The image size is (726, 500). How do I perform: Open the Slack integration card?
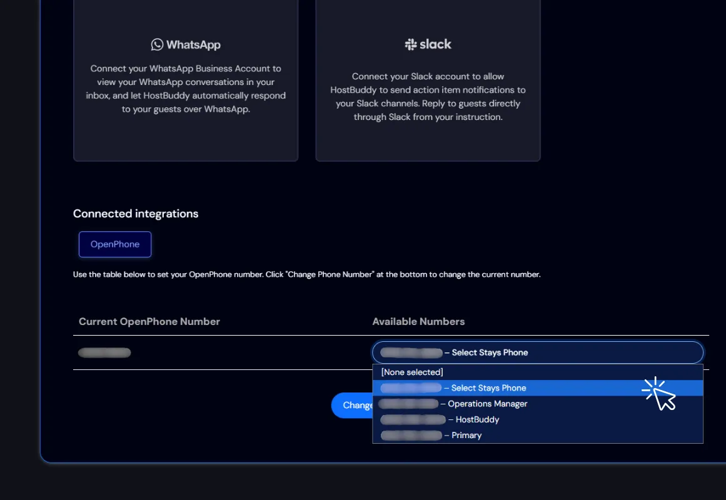(428, 81)
